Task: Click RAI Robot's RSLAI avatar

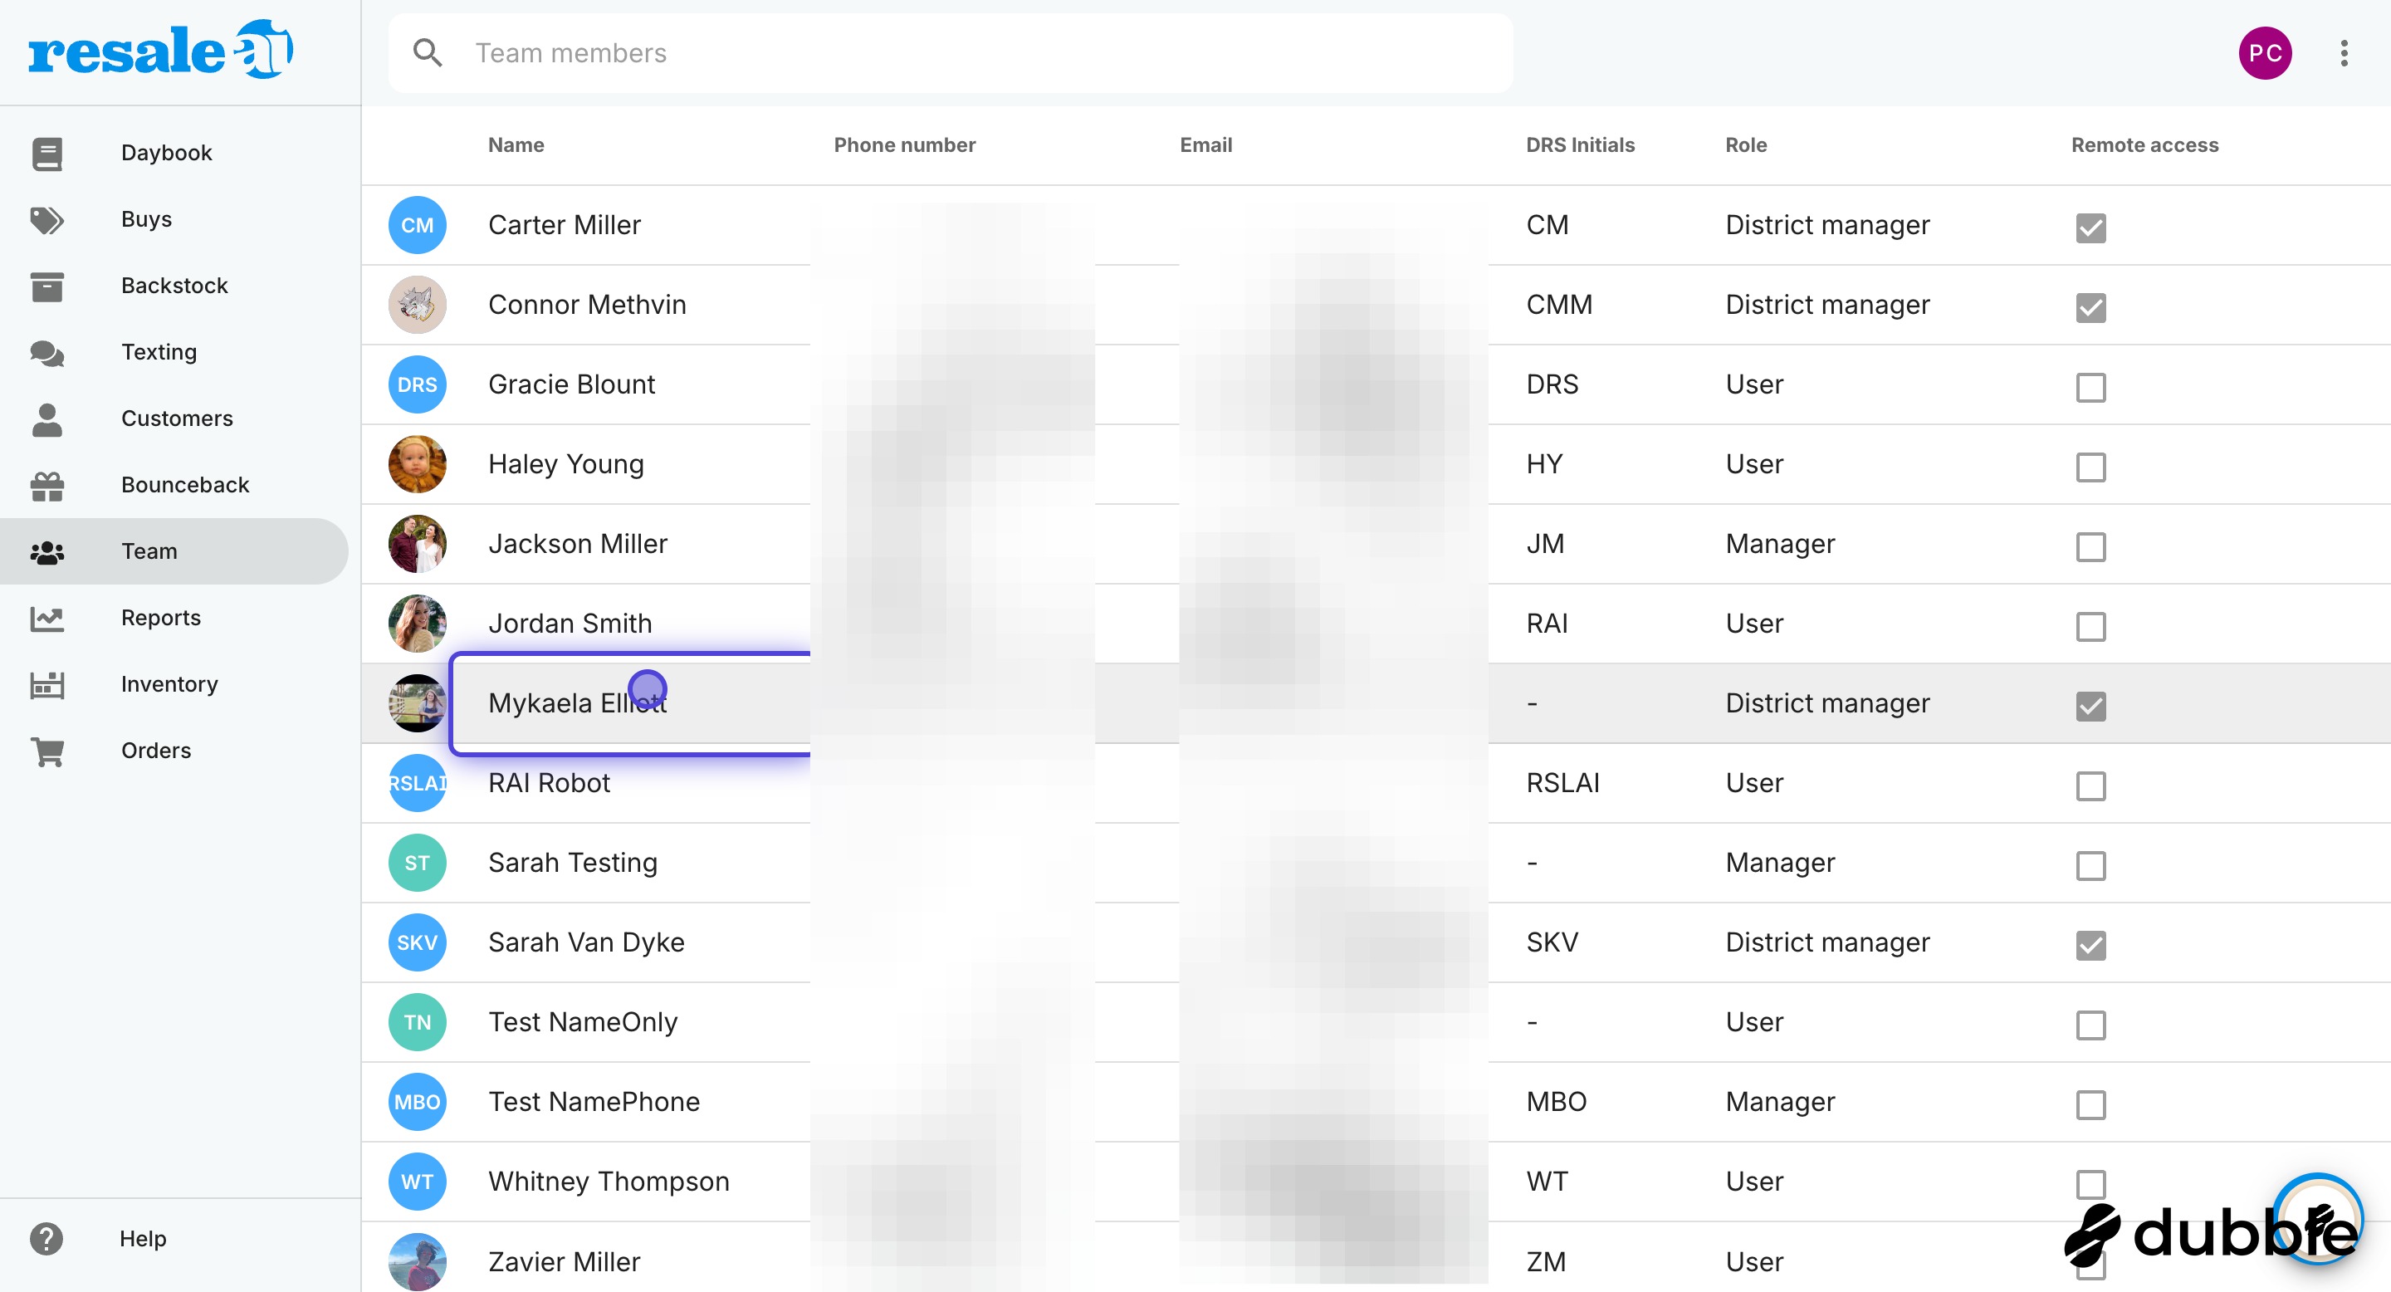Action: pyautogui.click(x=417, y=783)
